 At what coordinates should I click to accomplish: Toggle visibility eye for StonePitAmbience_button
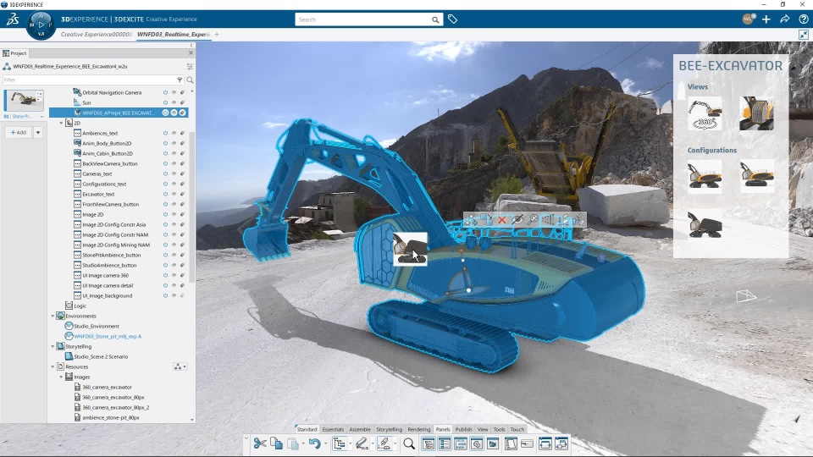click(x=174, y=255)
